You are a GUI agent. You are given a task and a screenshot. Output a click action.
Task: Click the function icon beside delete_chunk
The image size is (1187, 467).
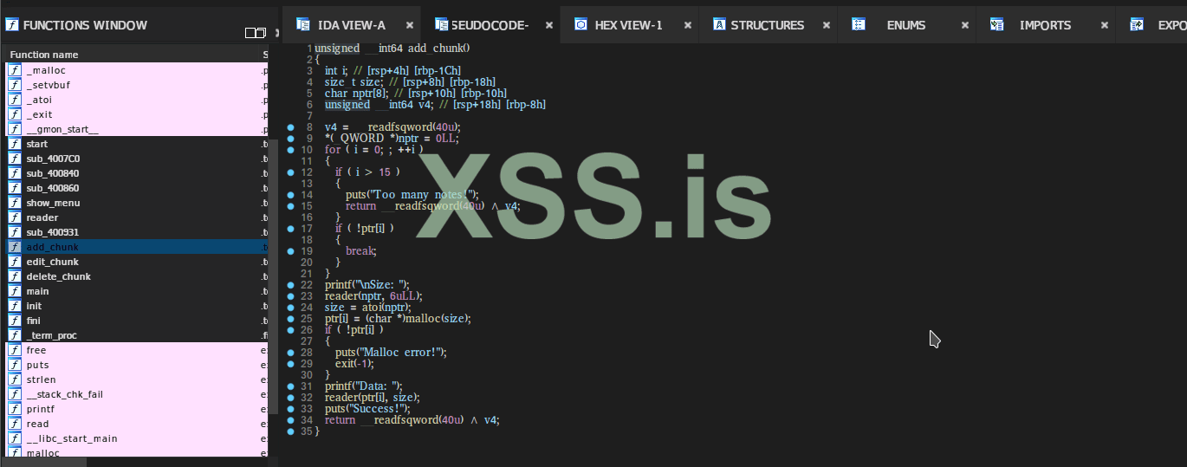point(15,276)
